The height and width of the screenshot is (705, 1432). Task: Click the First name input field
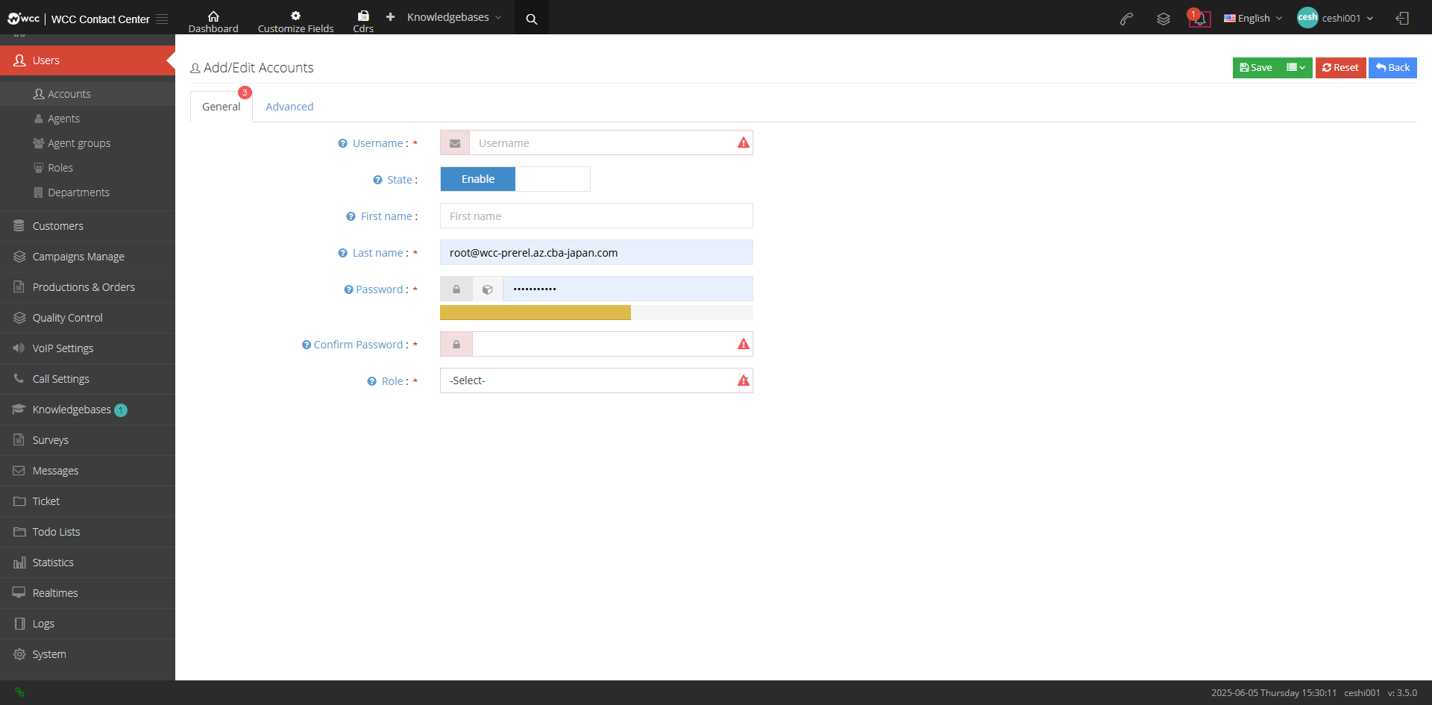click(x=596, y=216)
